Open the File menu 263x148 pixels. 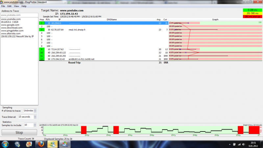click(x=3, y=6)
